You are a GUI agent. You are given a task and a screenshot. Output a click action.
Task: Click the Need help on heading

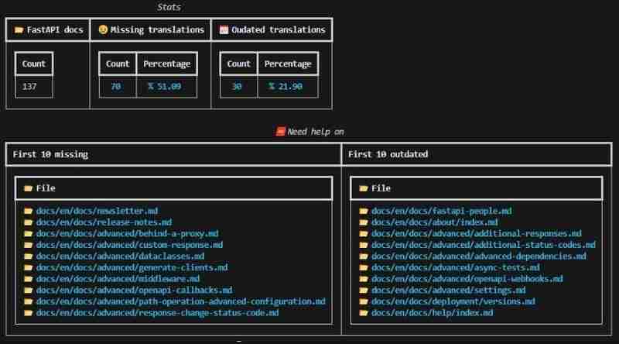tap(316, 132)
